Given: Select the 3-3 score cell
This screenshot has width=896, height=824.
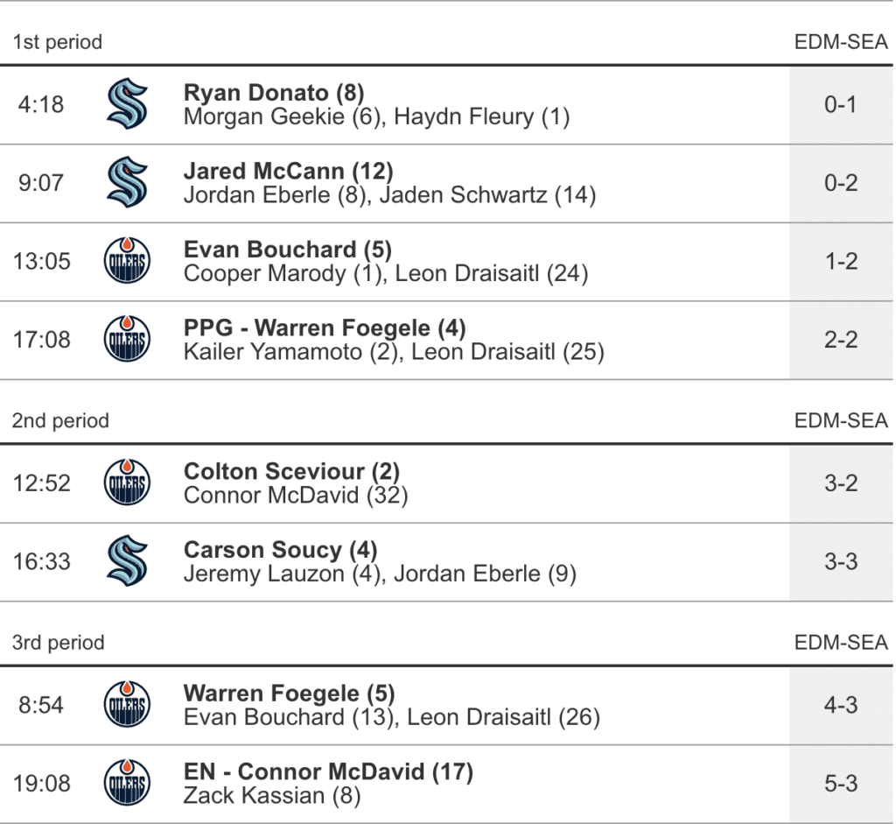Looking at the screenshot, I should point(841,561).
